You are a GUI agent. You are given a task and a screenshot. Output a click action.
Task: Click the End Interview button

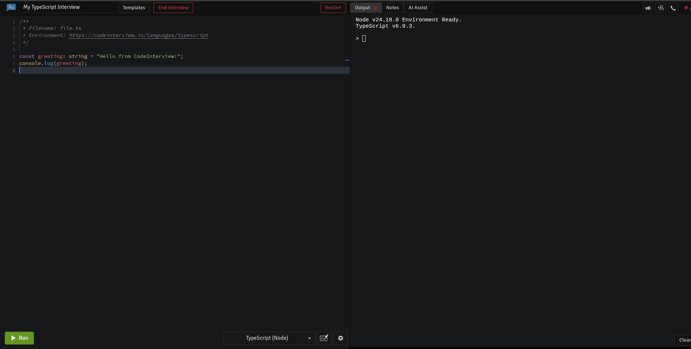173,8
